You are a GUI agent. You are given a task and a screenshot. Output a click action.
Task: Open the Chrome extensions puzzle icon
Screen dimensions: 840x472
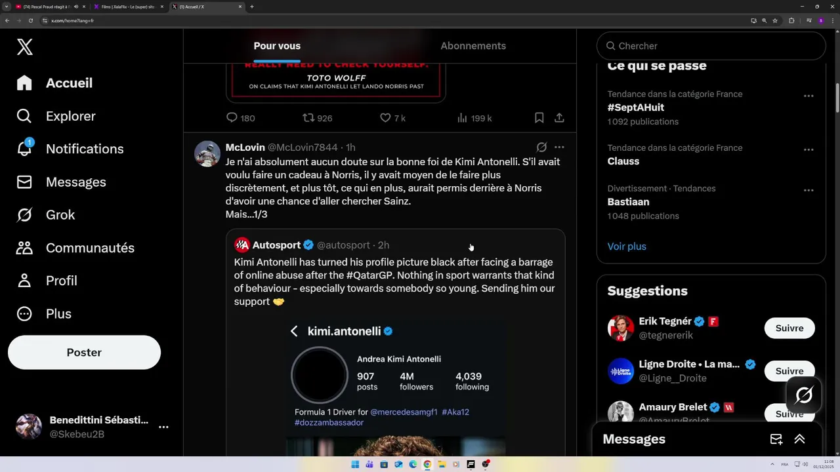pos(791,20)
